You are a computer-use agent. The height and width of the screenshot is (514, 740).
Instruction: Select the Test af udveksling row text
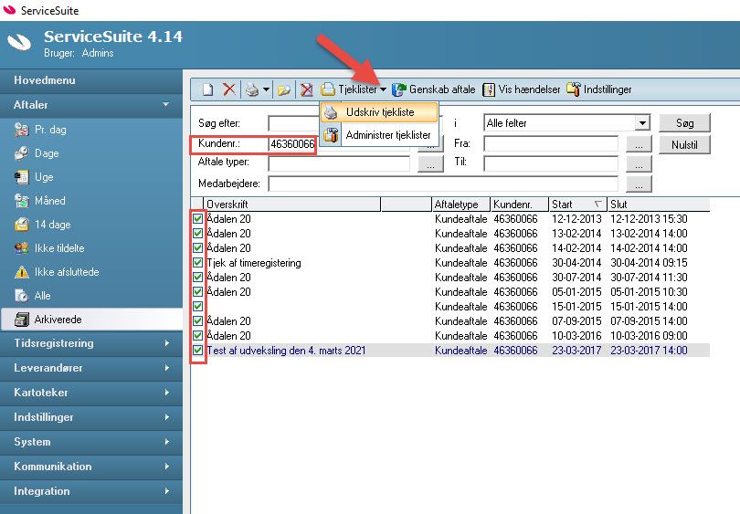click(x=286, y=351)
